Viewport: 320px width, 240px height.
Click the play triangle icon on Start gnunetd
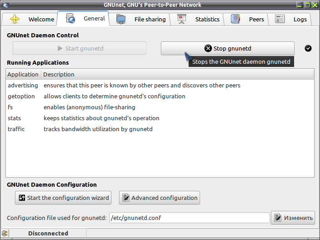60,48
